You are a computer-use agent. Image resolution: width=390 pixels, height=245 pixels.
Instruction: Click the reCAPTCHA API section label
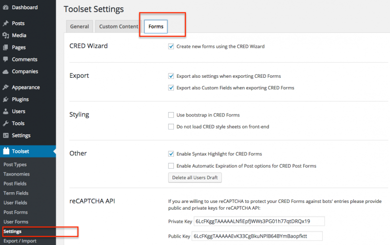coord(92,201)
